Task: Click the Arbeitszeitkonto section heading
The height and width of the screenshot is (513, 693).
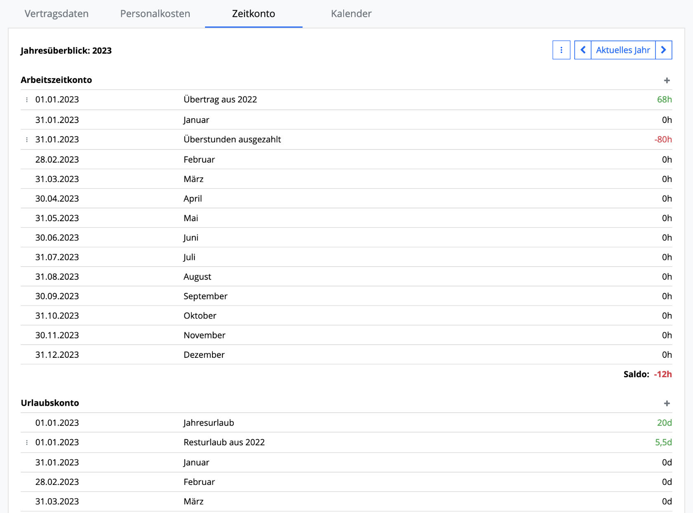Action: 56,80
